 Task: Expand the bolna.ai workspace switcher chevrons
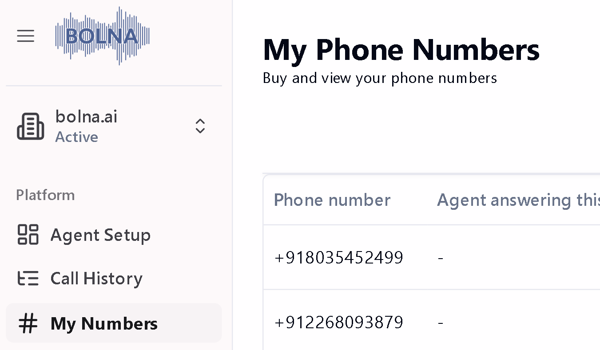(200, 126)
